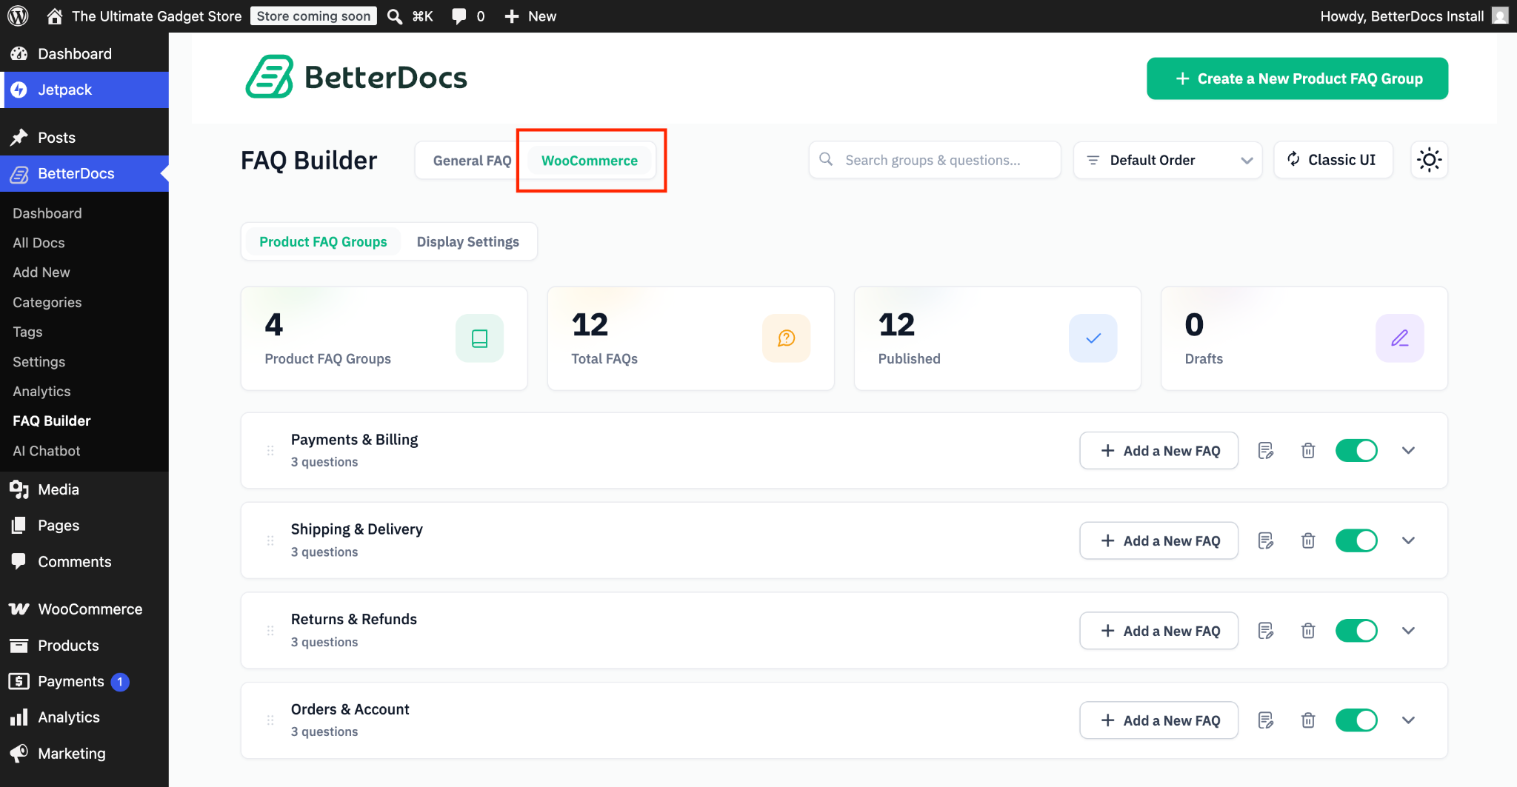This screenshot has width=1517, height=787.
Task: Open BetterDocs Settings submenu item
Action: coord(39,361)
